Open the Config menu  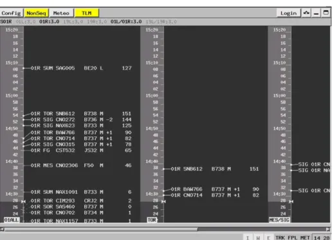[11, 13]
